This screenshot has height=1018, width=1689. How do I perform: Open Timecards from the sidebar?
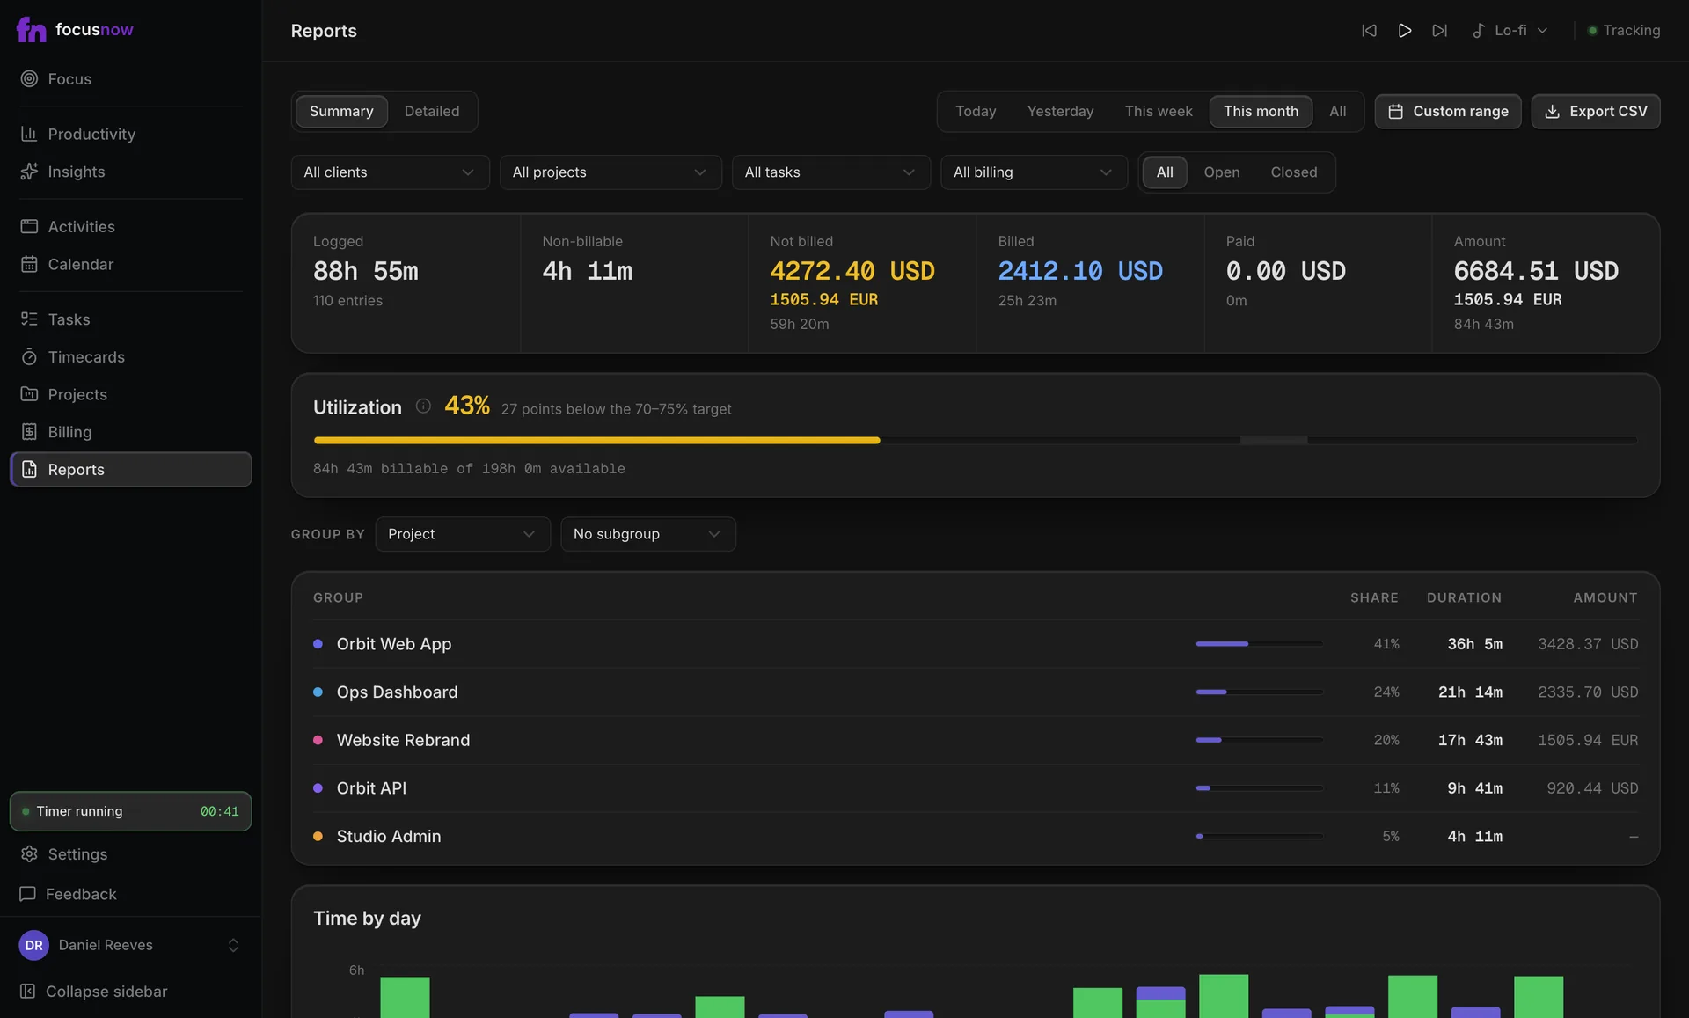click(130, 356)
